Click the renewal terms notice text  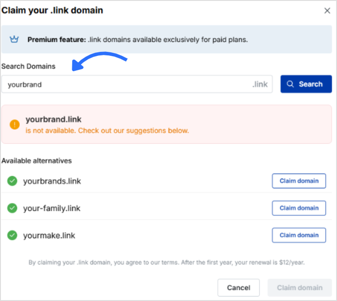coord(167,263)
